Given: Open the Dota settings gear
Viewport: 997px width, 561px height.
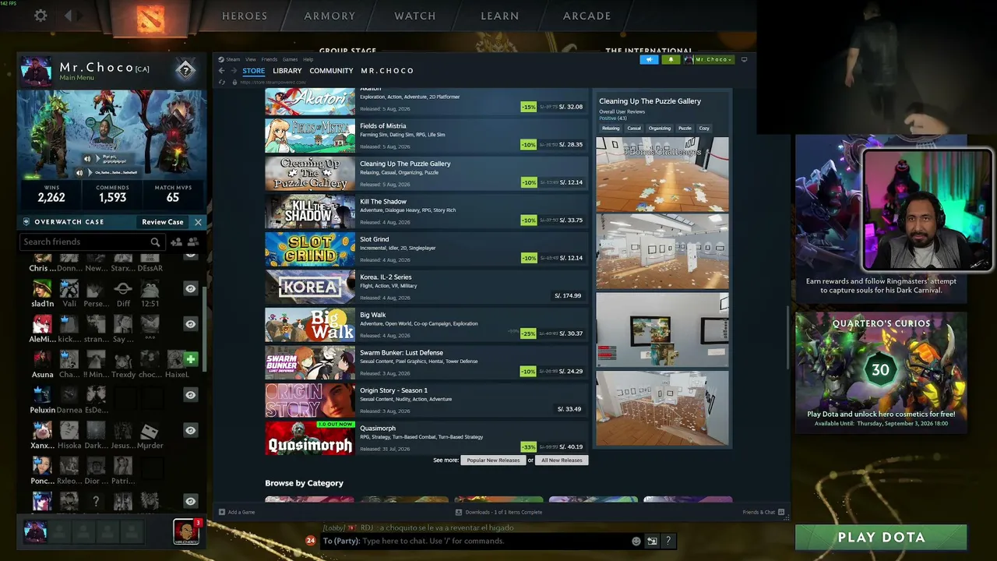Looking at the screenshot, I should (x=41, y=16).
